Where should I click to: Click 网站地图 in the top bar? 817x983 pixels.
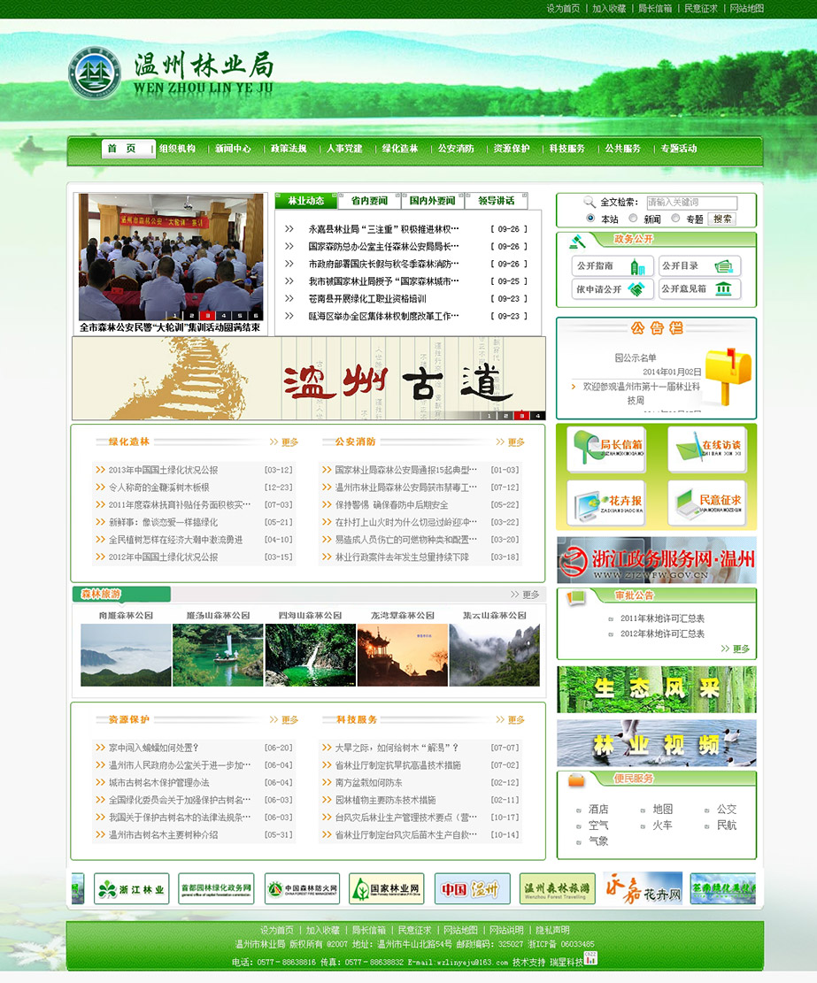[747, 8]
